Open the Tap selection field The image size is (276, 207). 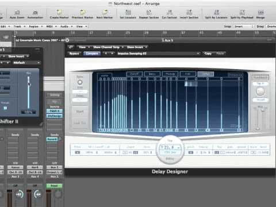click(170, 147)
